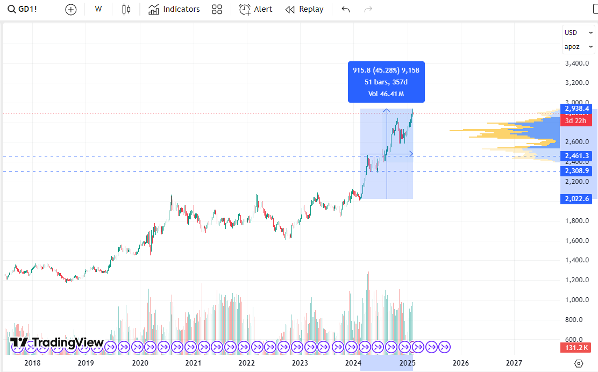Screen dimensions: 598x372
Task: Open the apoz unit dropdown
Action: tap(578, 47)
